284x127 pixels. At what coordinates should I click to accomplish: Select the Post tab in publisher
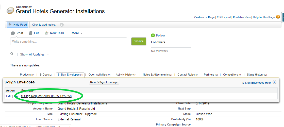[x=20, y=33]
